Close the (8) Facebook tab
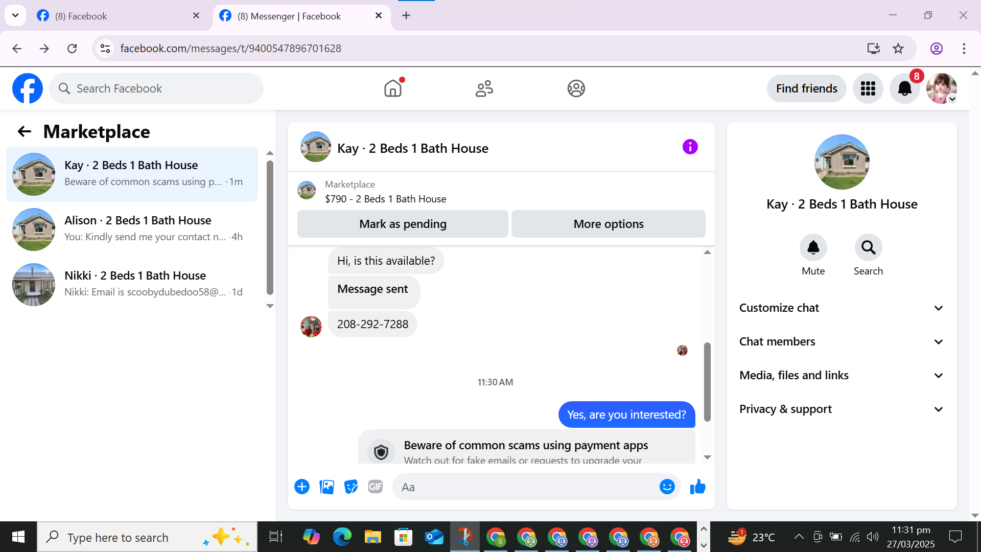 196,16
